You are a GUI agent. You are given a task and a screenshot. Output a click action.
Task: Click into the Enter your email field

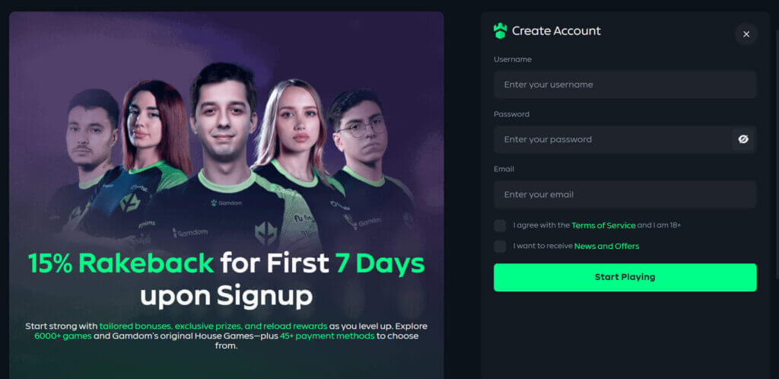click(625, 194)
